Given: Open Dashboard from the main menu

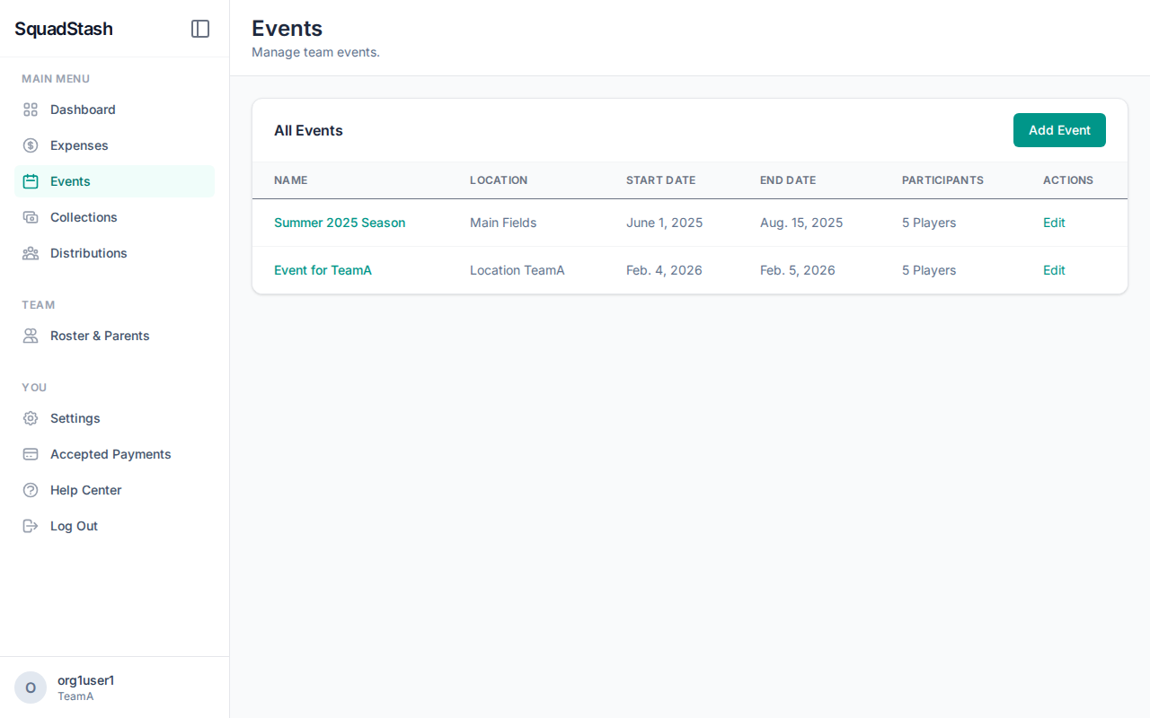Looking at the screenshot, I should pos(83,109).
